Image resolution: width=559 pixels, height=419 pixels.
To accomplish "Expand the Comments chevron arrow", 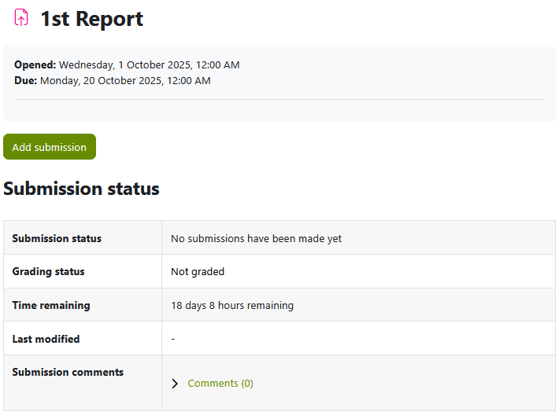I will pos(175,384).
